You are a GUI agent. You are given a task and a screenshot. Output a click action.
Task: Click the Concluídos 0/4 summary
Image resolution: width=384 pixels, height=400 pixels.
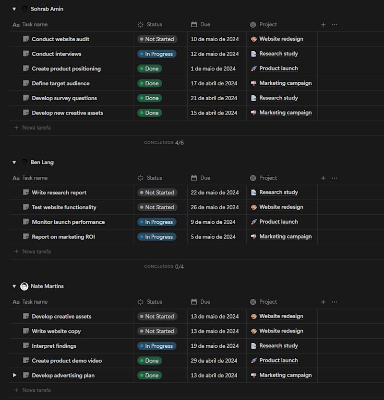pyautogui.click(x=164, y=266)
